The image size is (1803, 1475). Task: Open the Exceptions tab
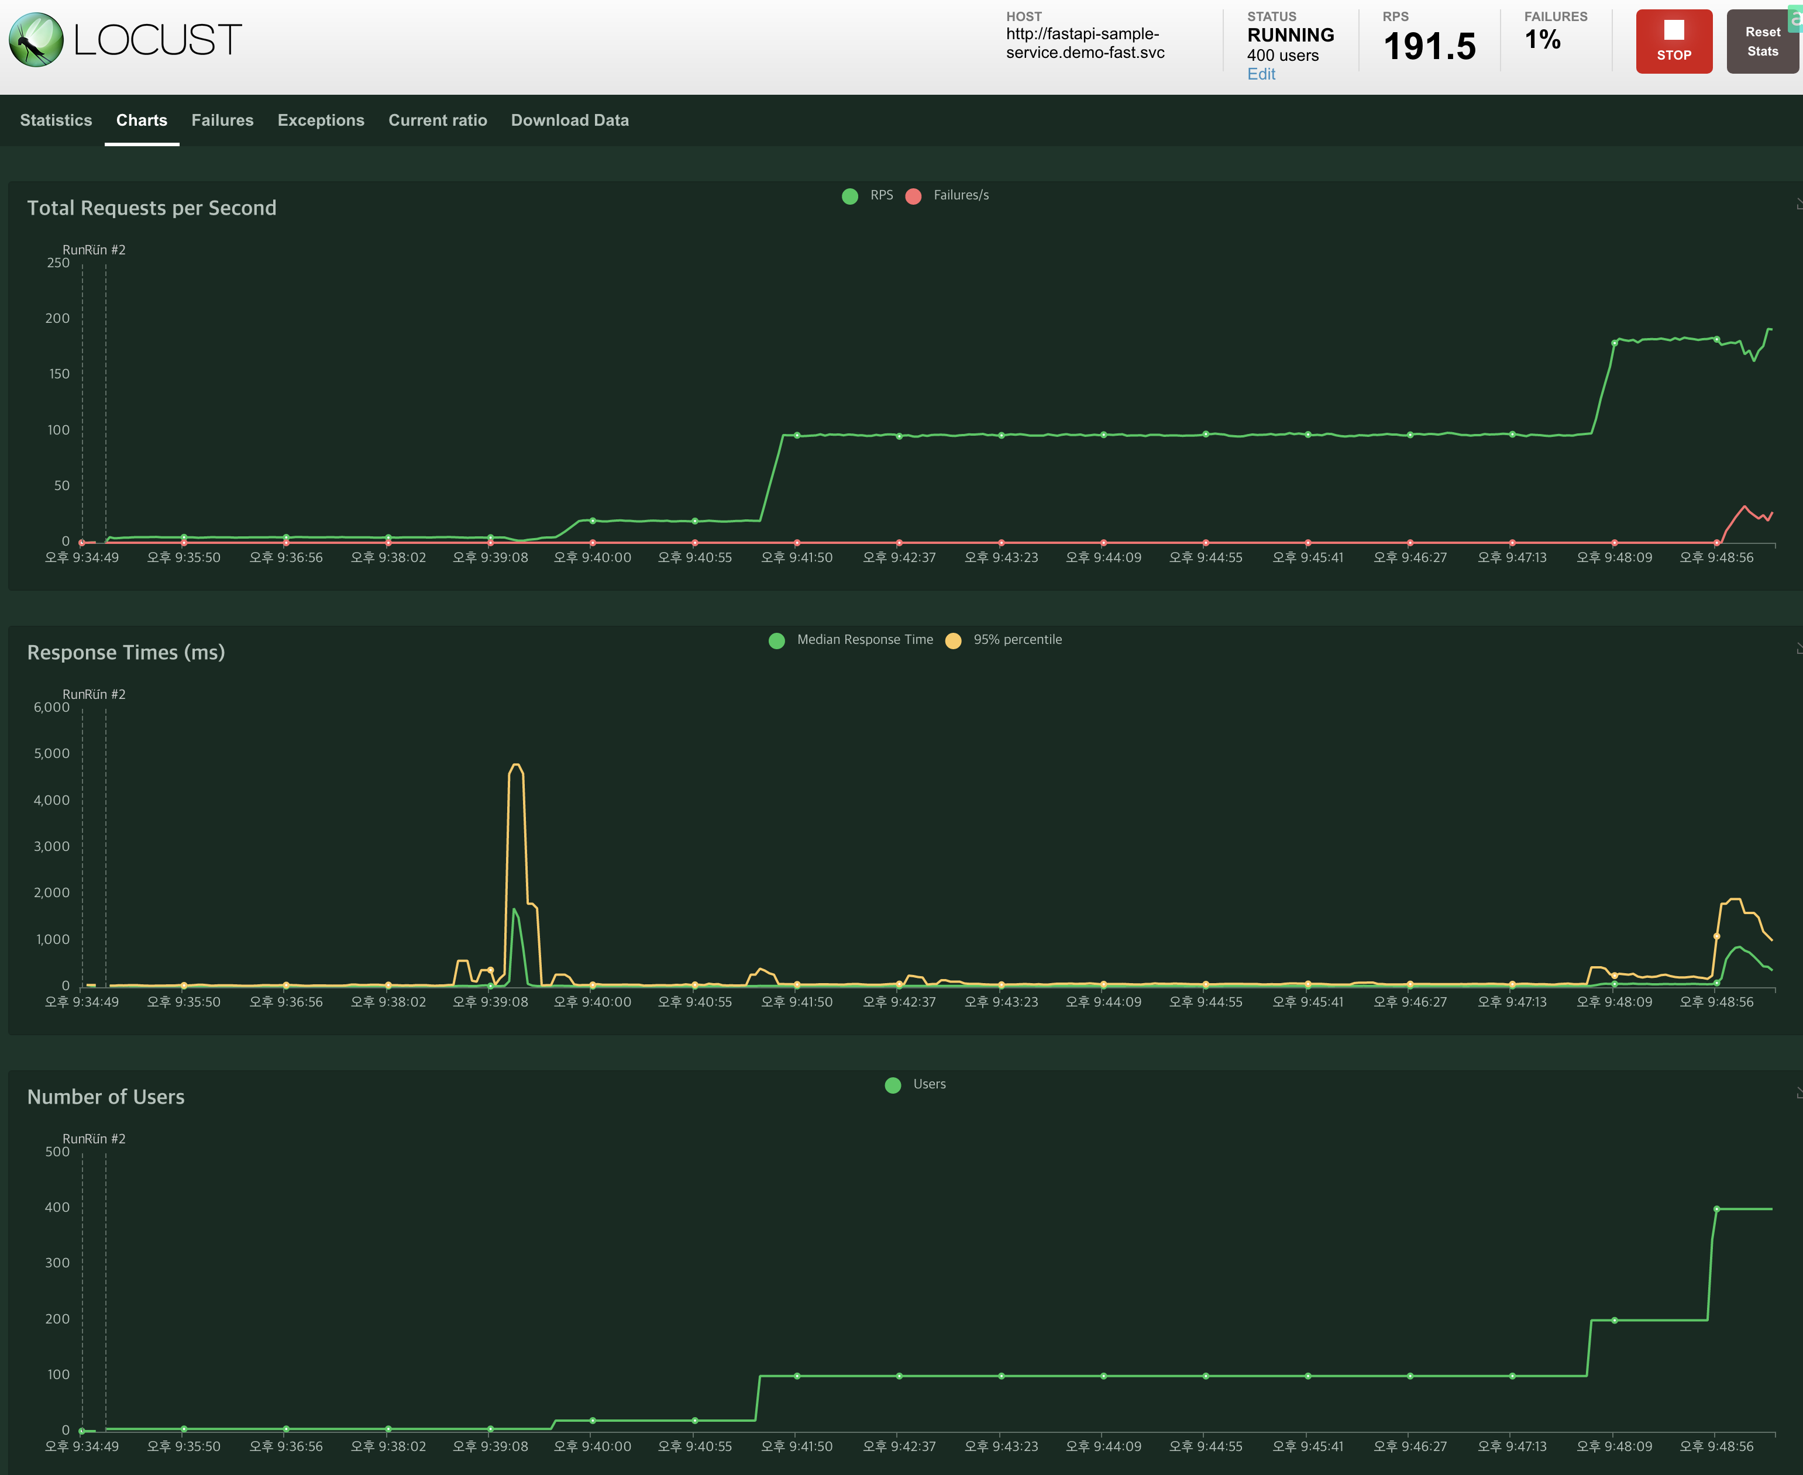point(321,120)
